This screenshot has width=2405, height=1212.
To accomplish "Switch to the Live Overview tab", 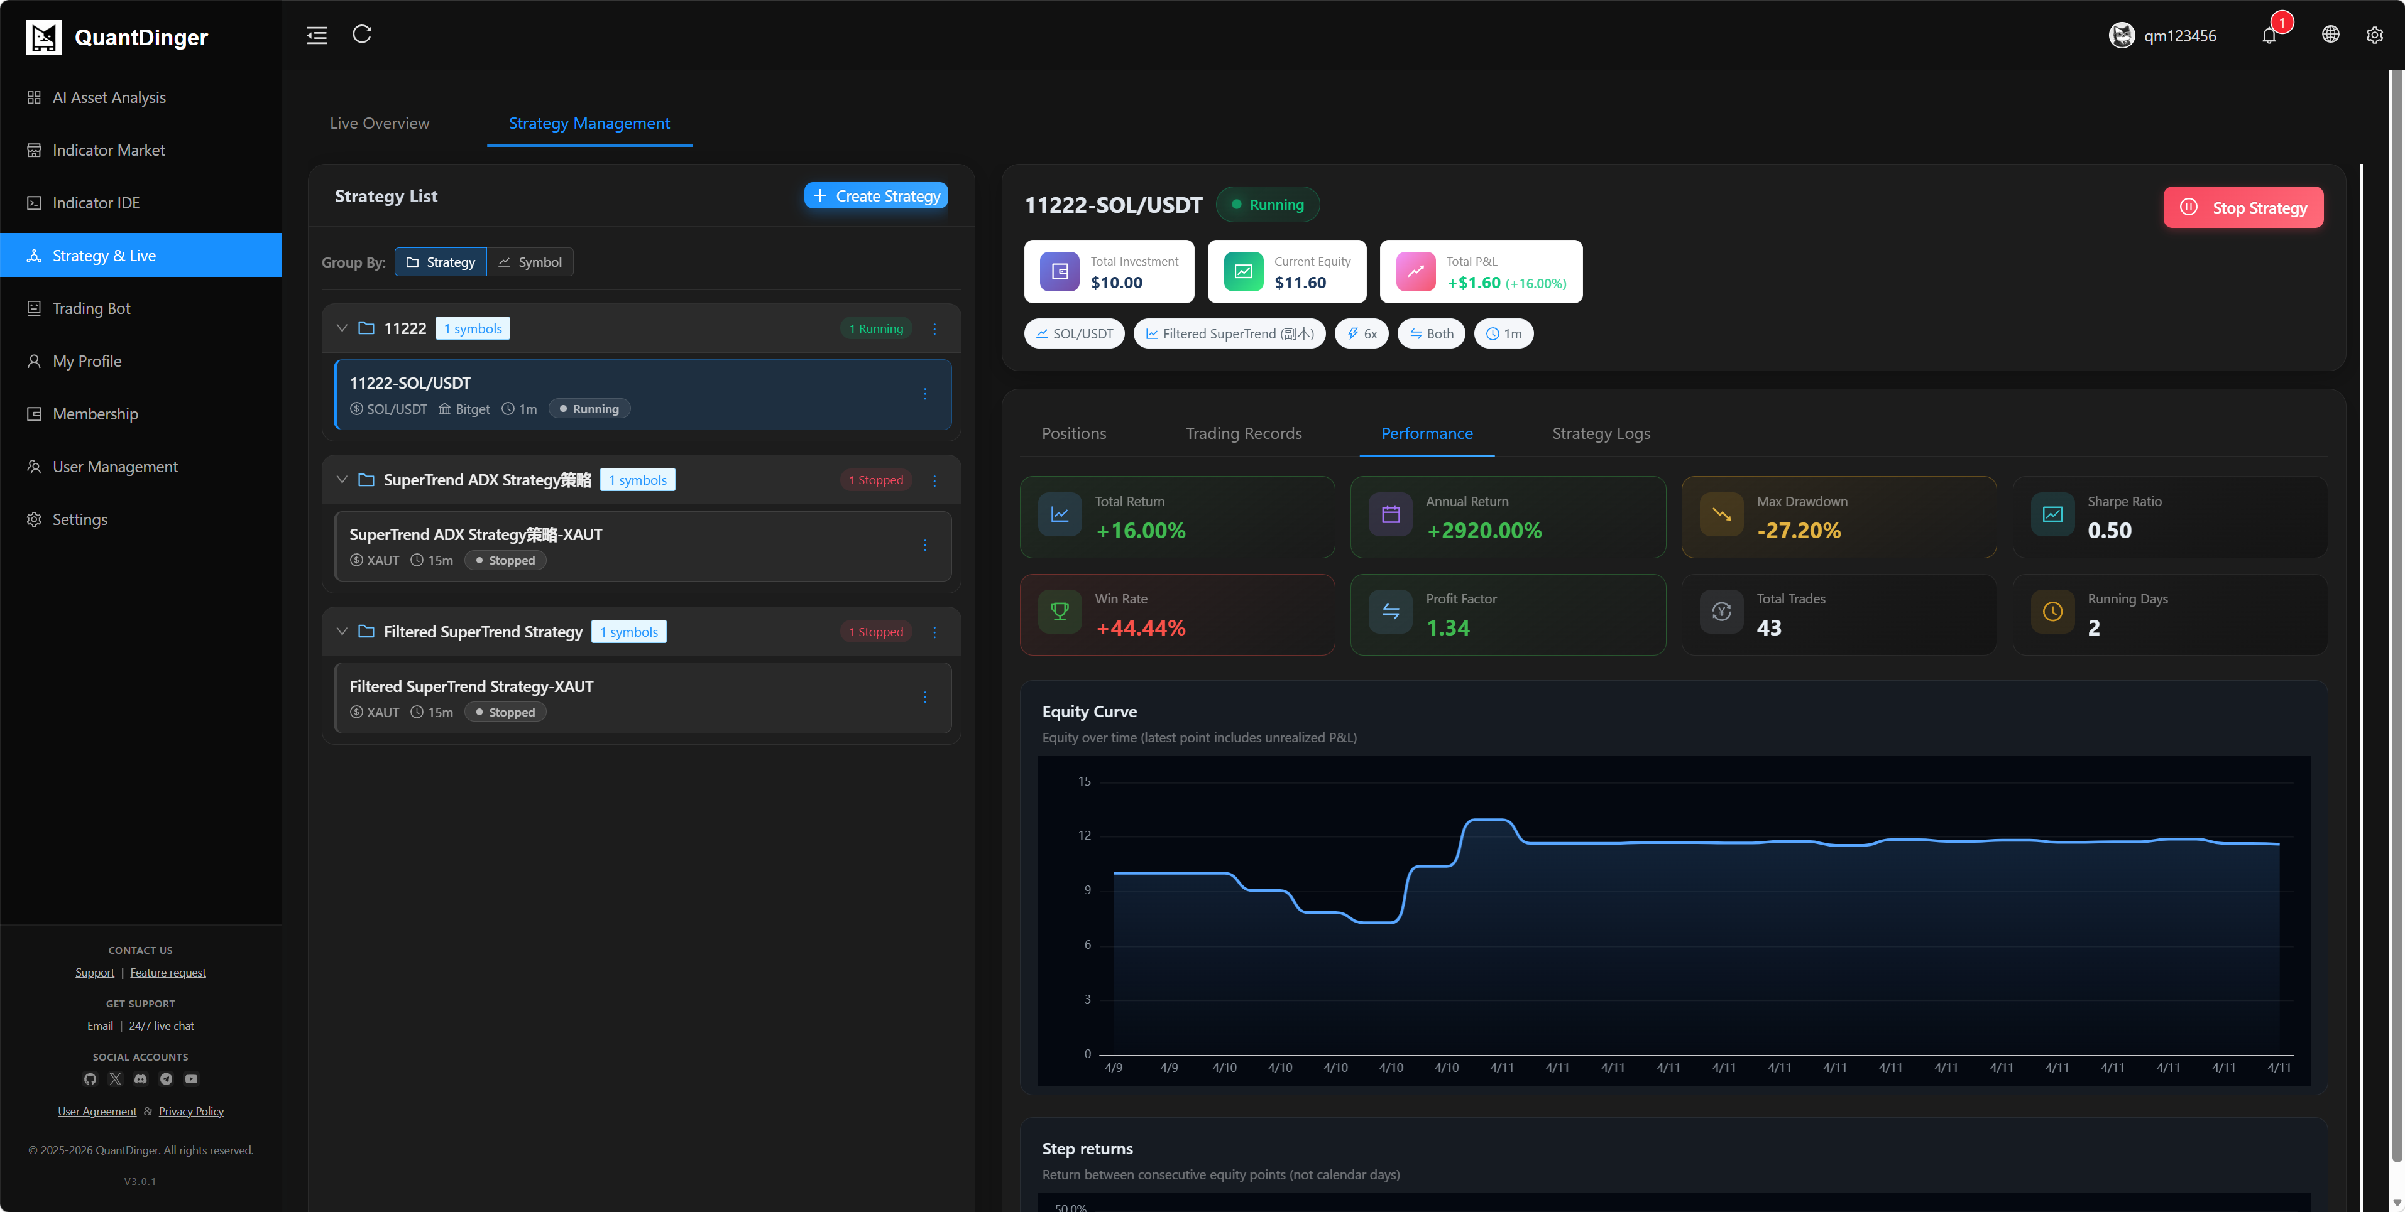I will tap(379, 123).
